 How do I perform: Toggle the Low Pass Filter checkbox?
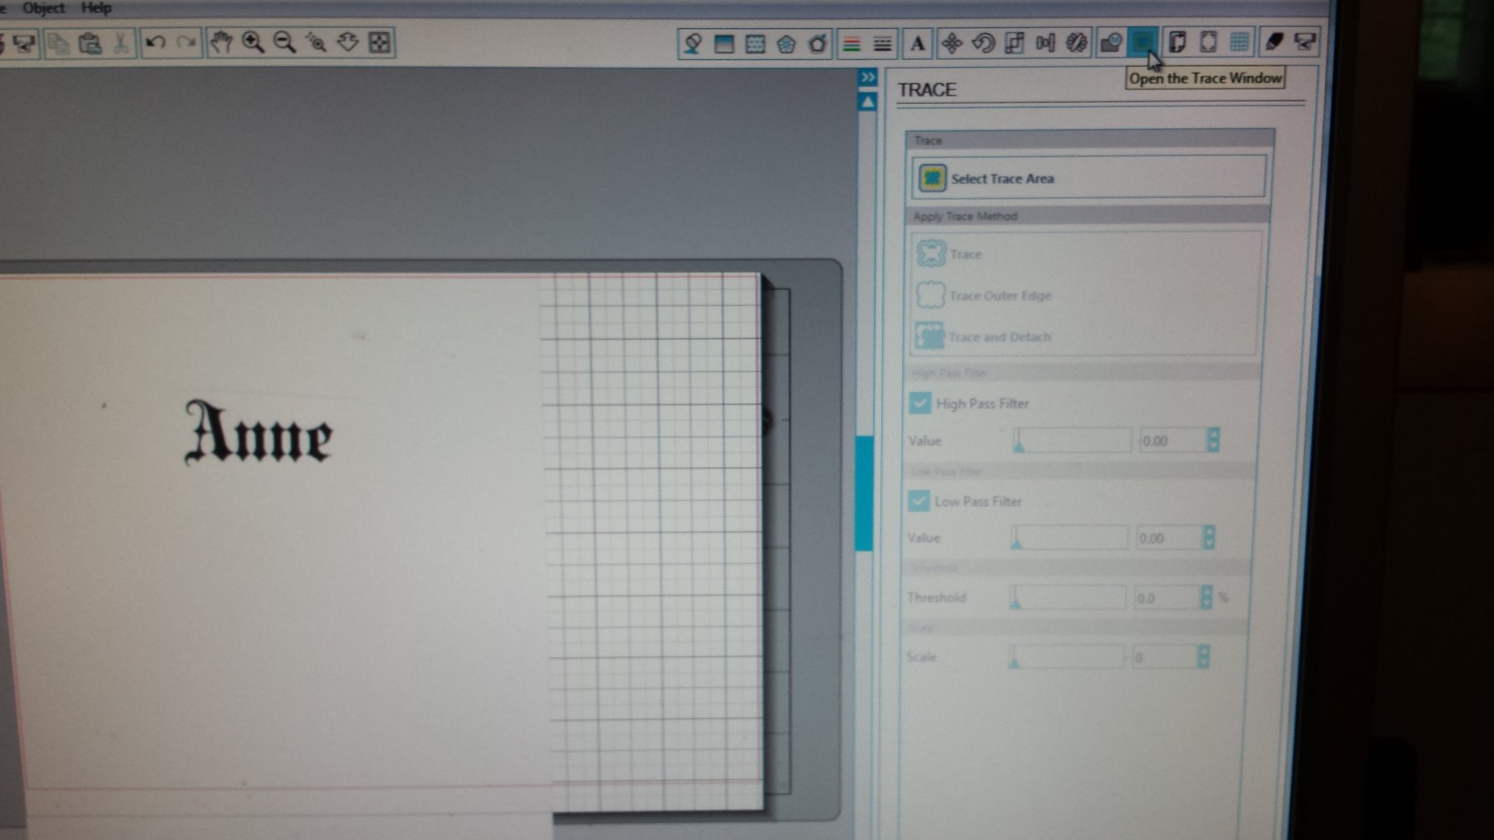[x=918, y=501]
